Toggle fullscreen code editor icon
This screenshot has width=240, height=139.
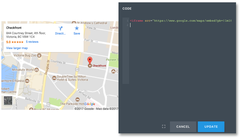[164, 126]
